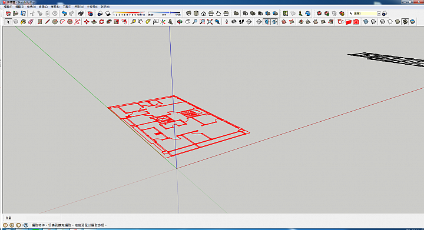Redo the last undone action
The width and height of the screenshot is (424, 230).
pyautogui.click(x=72, y=13)
